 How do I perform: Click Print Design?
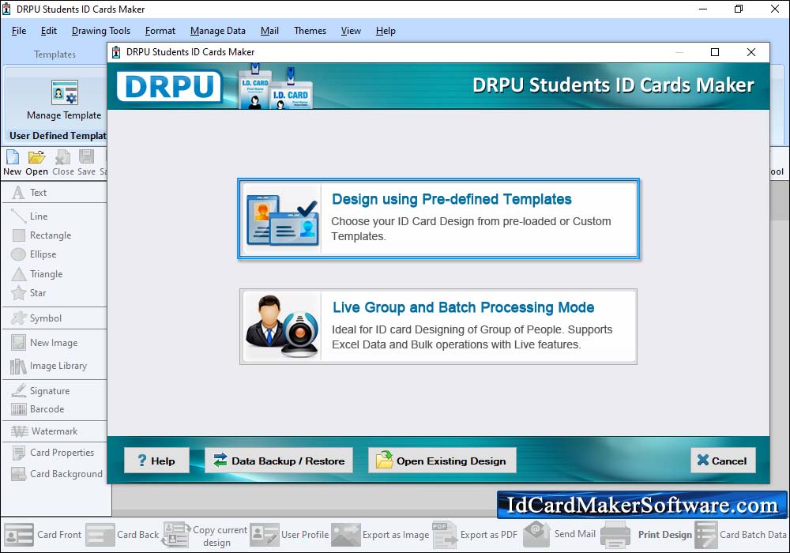[647, 534]
